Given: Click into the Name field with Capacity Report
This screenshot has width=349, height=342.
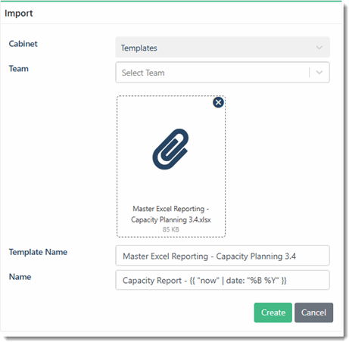Looking at the screenshot, I should [x=223, y=280].
